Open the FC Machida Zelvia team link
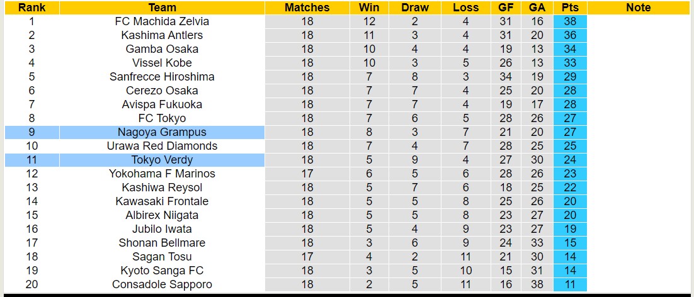Screen dimensions: 694x297 pyautogui.click(x=162, y=21)
